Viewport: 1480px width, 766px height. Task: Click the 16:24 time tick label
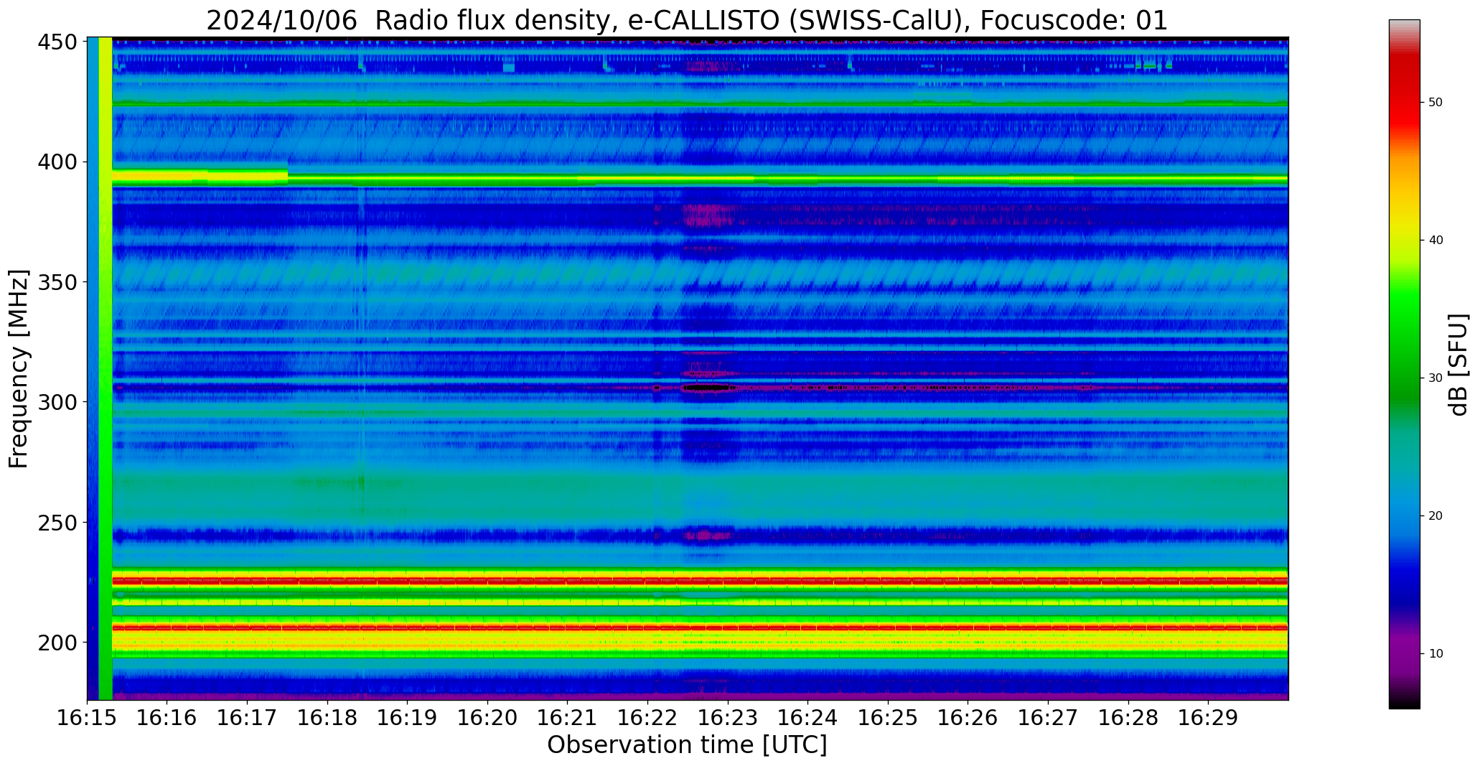click(808, 718)
